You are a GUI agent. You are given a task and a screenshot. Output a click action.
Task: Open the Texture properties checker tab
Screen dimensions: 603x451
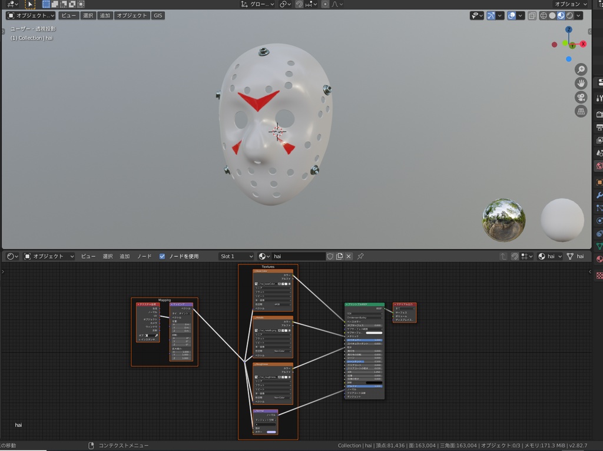tap(599, 276)
